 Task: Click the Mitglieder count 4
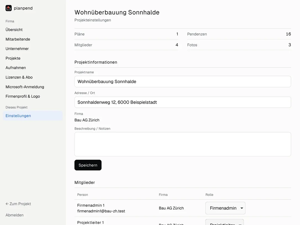(x=177, y=45)
